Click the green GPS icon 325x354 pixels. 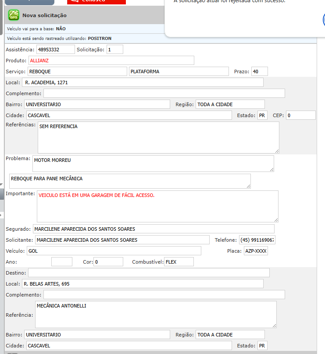(14, 15)
